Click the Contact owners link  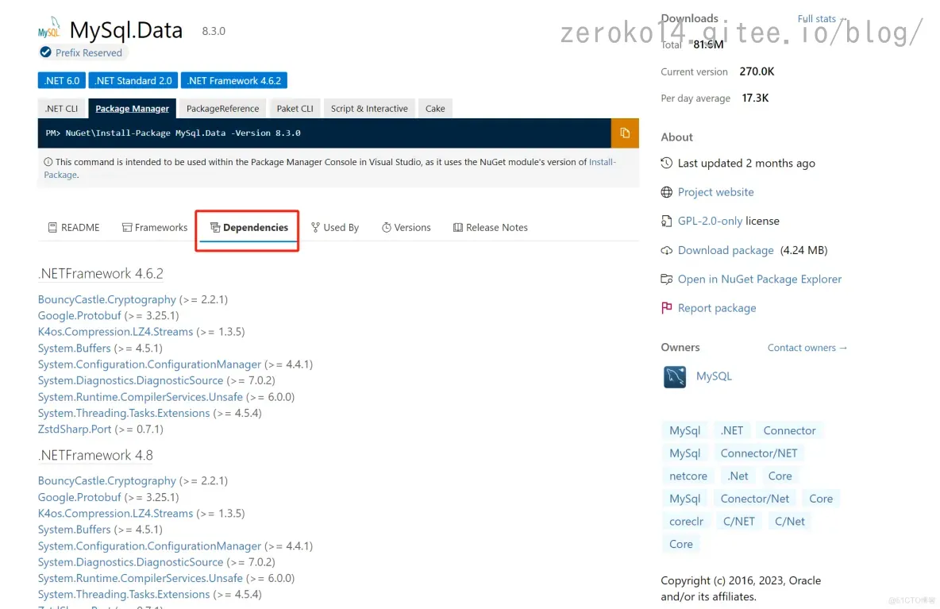[x=807, y=348]
